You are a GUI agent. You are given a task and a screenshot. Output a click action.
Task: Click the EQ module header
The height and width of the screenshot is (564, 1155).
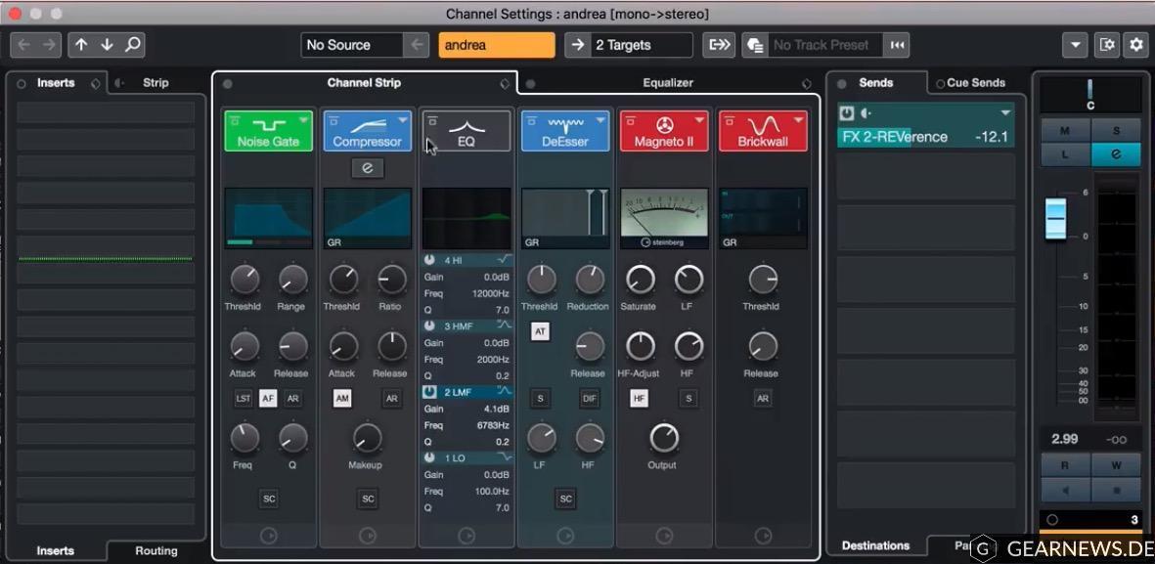tap(466, 131)
